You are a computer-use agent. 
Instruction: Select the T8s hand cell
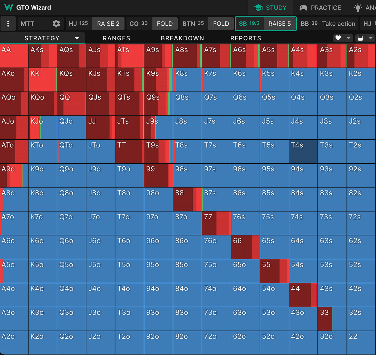187,152
